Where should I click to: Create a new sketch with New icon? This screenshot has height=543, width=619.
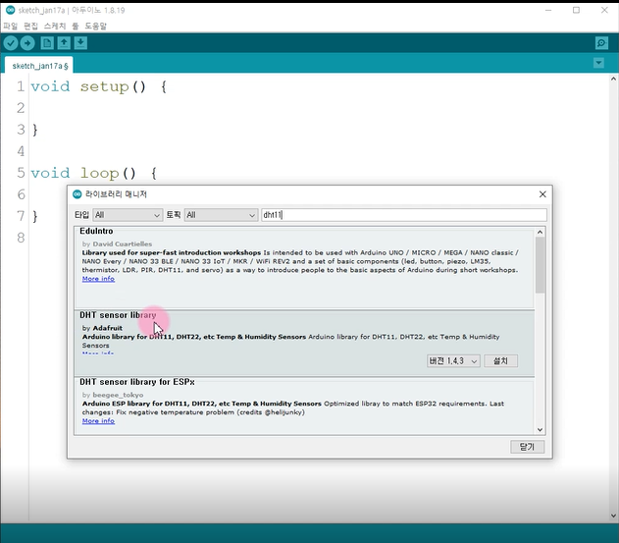[x=47, y=42]
